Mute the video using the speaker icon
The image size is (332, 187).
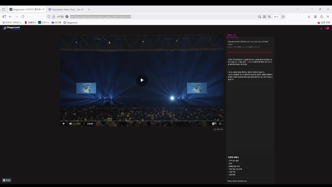coord(70,124)
